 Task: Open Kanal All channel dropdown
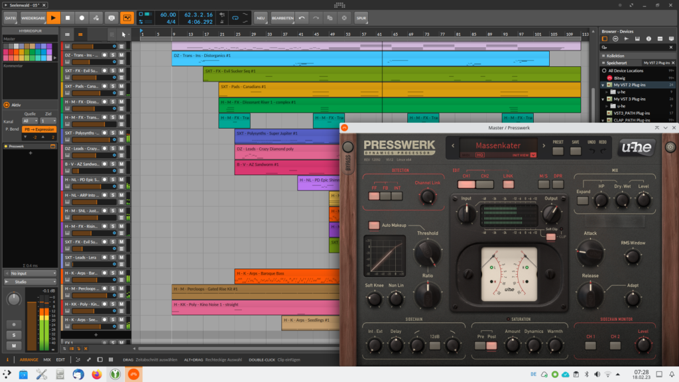[x=30, y=121]
